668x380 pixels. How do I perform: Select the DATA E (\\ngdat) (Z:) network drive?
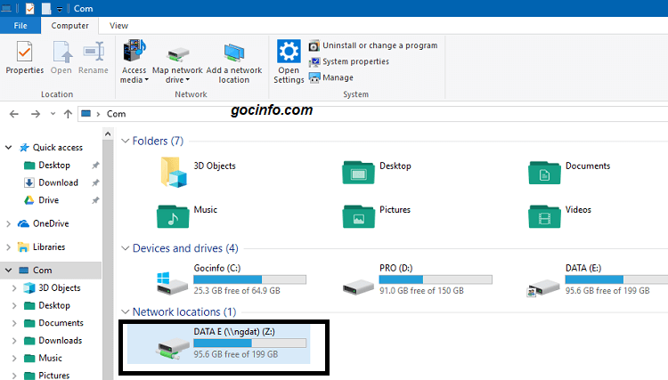tap(218, 344)
